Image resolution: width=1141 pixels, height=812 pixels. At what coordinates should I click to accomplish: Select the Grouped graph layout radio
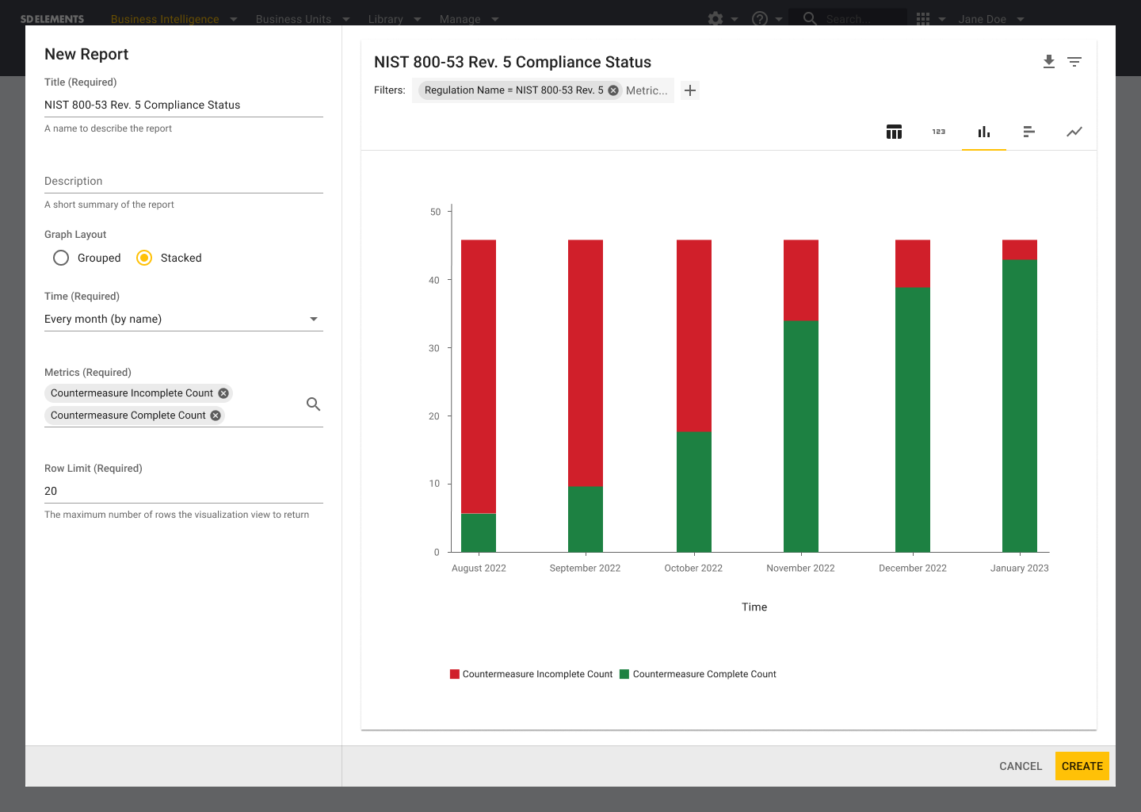tap(61, 258)
